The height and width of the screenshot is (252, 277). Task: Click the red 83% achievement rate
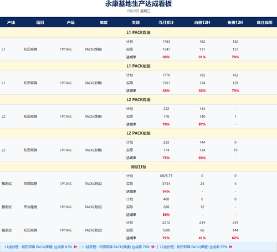[202, 90]
